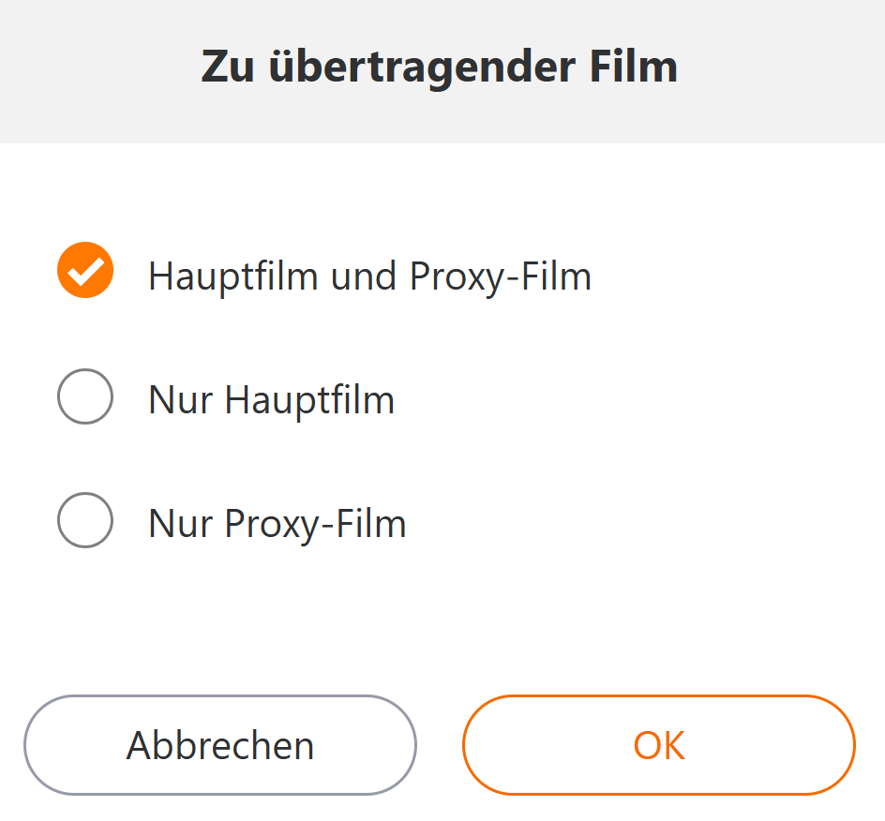This screenshot has height=821, width=885.
Task: Cancel the dialog via Abbrechen
Action: click(x=219, y=745)
